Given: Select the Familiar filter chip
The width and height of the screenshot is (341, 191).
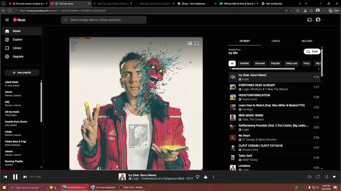Looking at the screenshot, I should tap(244, 63).
